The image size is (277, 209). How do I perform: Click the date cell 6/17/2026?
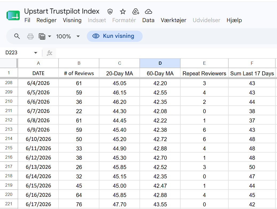[x=38, y=204]
